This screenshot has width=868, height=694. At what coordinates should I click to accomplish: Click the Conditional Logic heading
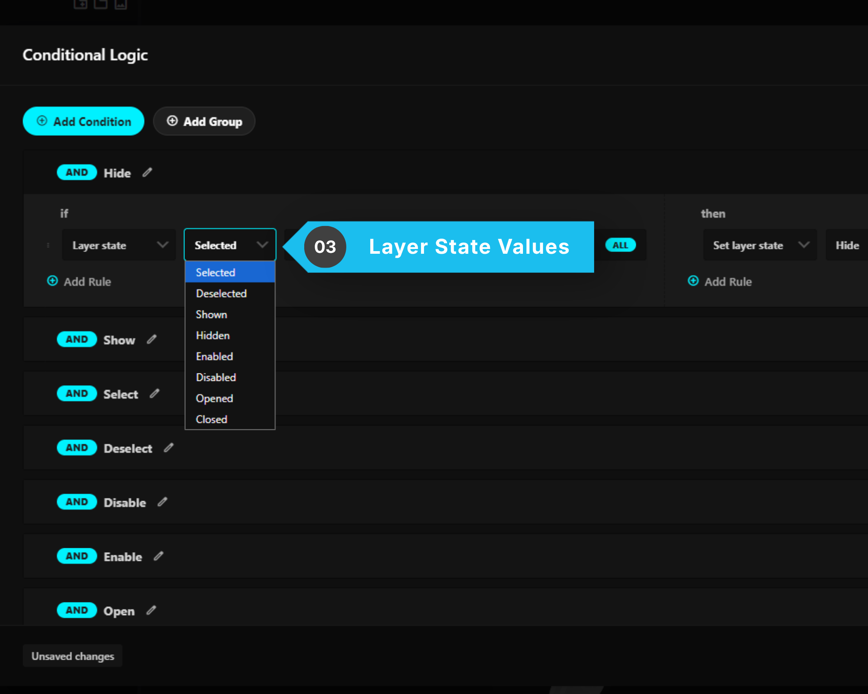[x=85, y=55]
